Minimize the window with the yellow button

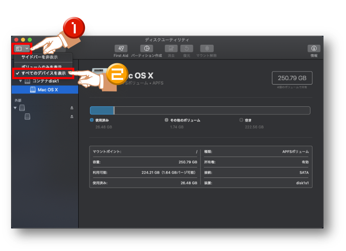(x=23, y=40)
